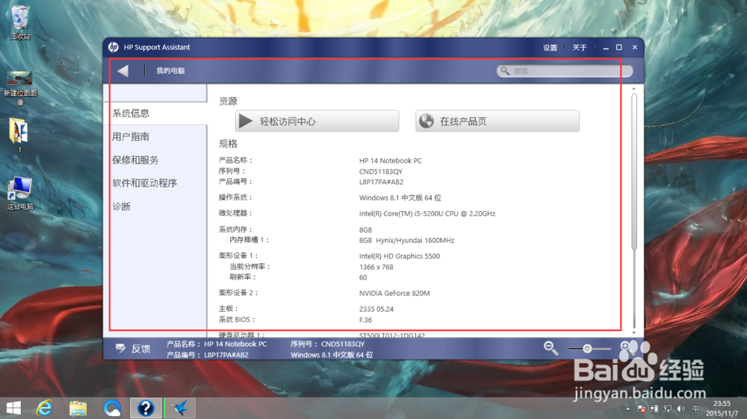The height and width of the screenshot is (419, 747).
Task: Minimize the HP Support Assistant window
Action: pyautogui.click(x=606, y=48)
